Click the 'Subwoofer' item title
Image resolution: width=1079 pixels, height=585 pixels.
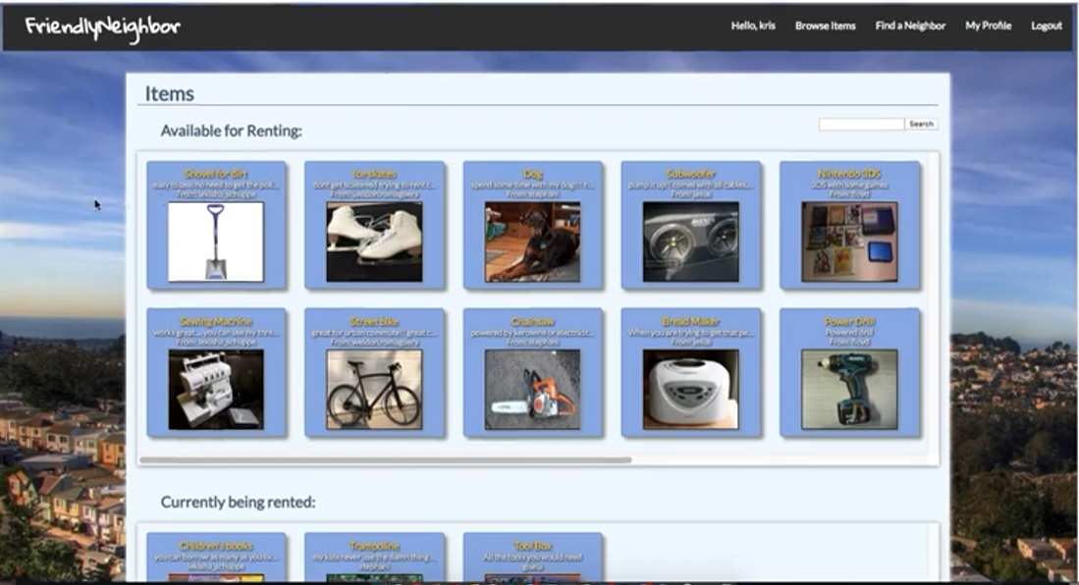[x=691, y=174]
